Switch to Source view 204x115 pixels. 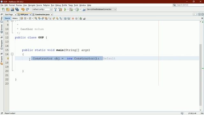pos(7,19)
